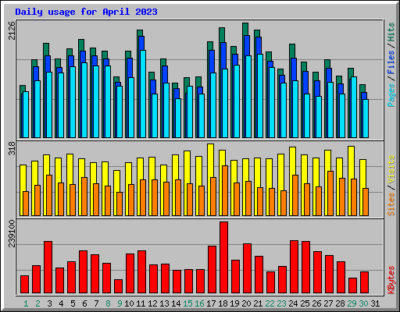This screenshot has width=400, height=312.
Task: Click day 1 on the x-axis
Action: pos(26,303)
